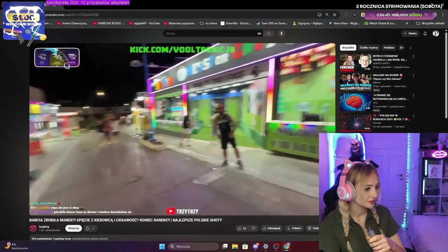The image size is (448, 252).
Task: Open the YouTube account avatar menu
Action: [x=436, y=34]
